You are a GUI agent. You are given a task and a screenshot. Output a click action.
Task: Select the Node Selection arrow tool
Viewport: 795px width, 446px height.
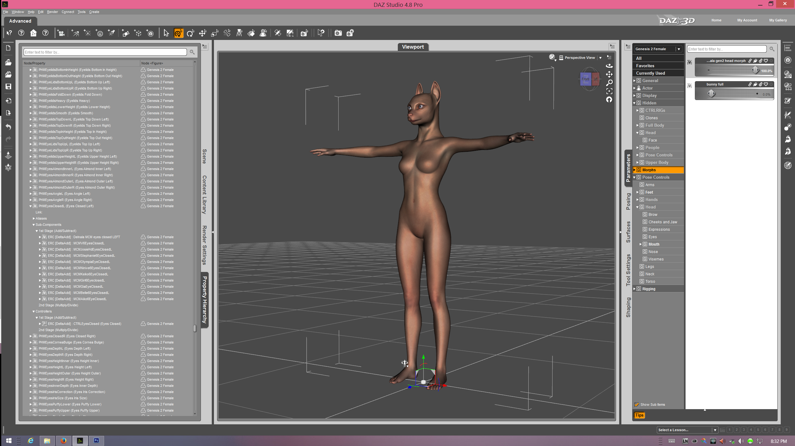click(x=166, y=33)
